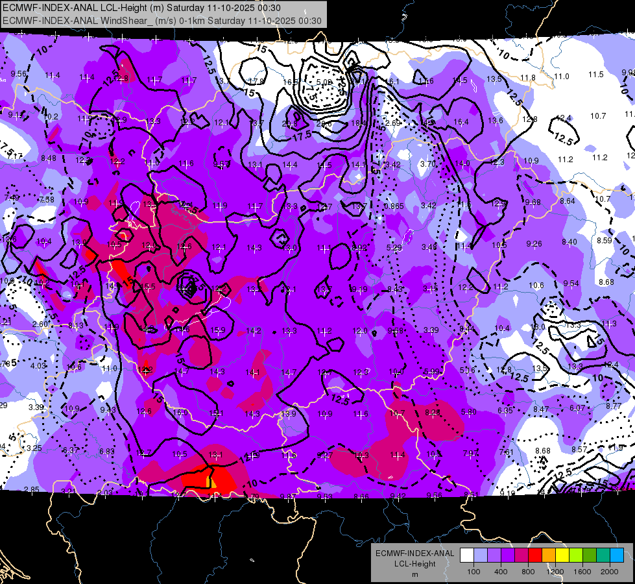Click the wind shear value 7.17
The height and width of the screenshot is (584, 635).
coord(14,156)
